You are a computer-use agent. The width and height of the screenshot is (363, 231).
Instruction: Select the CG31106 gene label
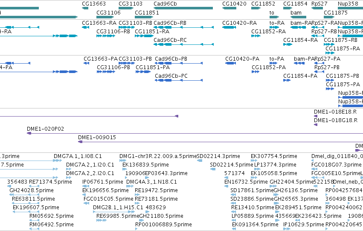[109, 12]
